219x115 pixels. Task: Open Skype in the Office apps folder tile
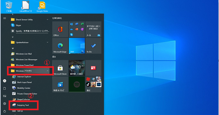(71, 35)
